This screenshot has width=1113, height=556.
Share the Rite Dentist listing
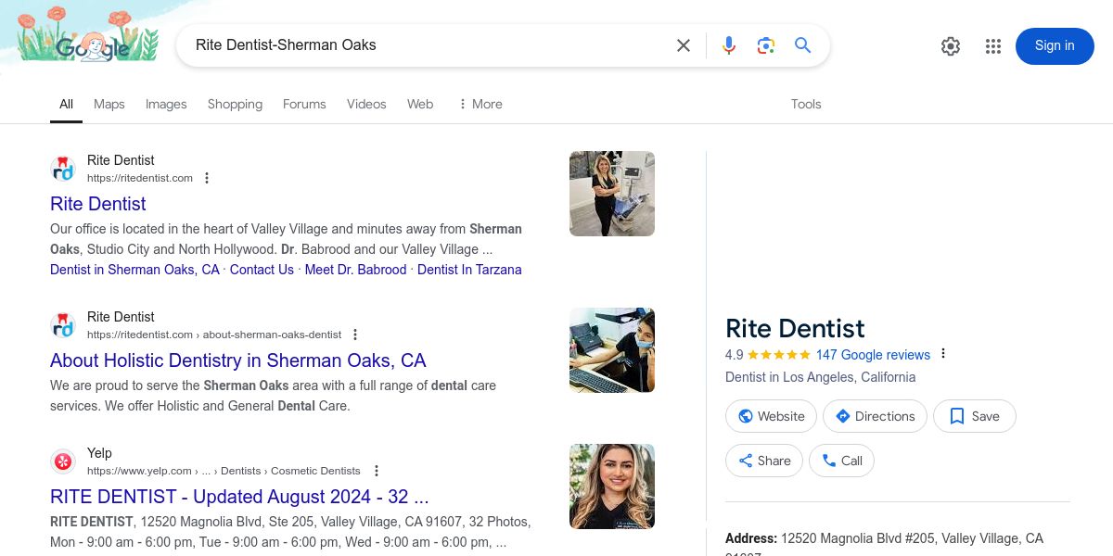(764, 461)
